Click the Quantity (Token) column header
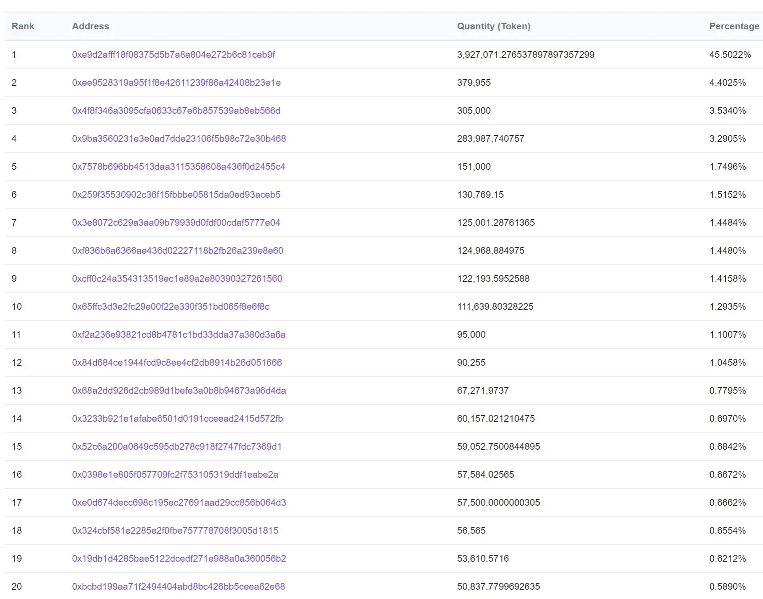Viewport: 763px width, 599px height. (x=494, y=26)
